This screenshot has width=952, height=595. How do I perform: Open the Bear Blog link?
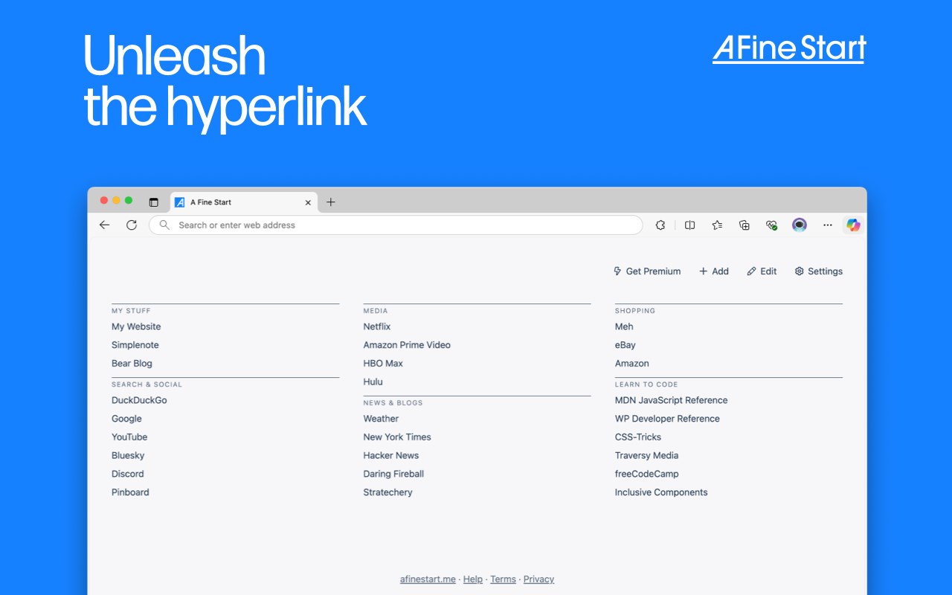point(132,364)
